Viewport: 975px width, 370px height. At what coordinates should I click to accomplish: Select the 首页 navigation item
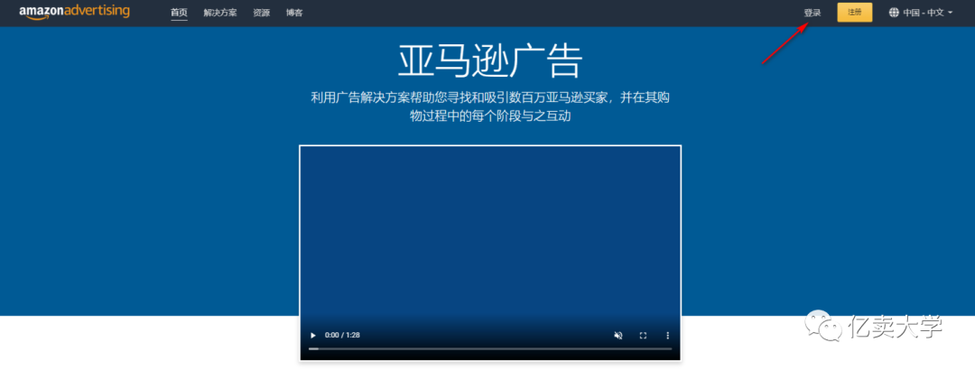point(179,13)
